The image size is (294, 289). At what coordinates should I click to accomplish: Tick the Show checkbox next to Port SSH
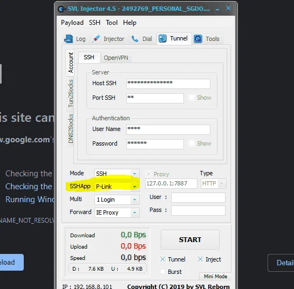tap(192, 98)
